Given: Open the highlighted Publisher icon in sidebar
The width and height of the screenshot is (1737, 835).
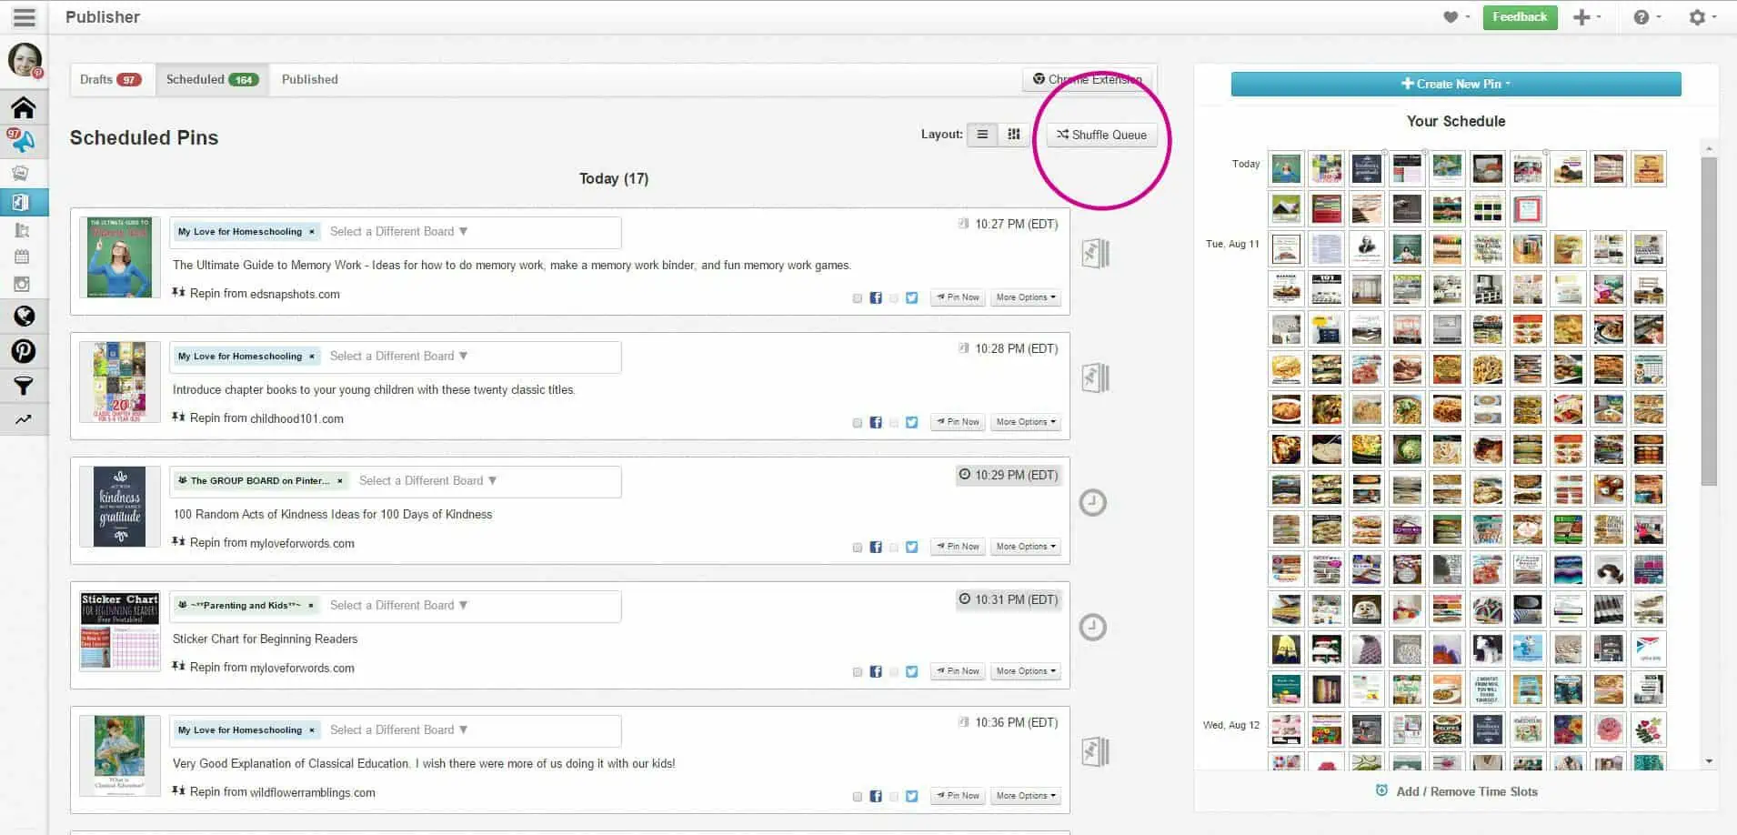Looking at the screenshot, I should [23, 202].
